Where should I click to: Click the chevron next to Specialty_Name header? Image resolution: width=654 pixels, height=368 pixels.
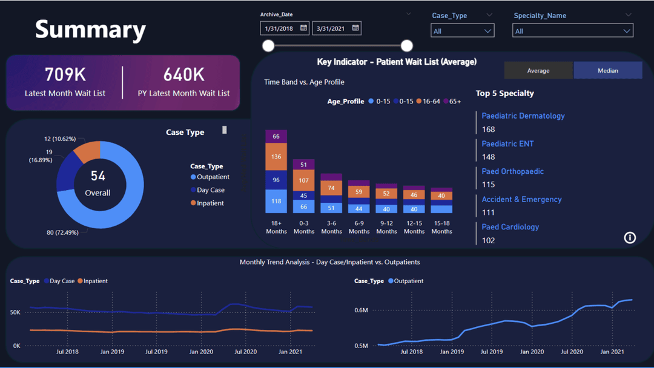pyautogui.click(x=628, y=15)
